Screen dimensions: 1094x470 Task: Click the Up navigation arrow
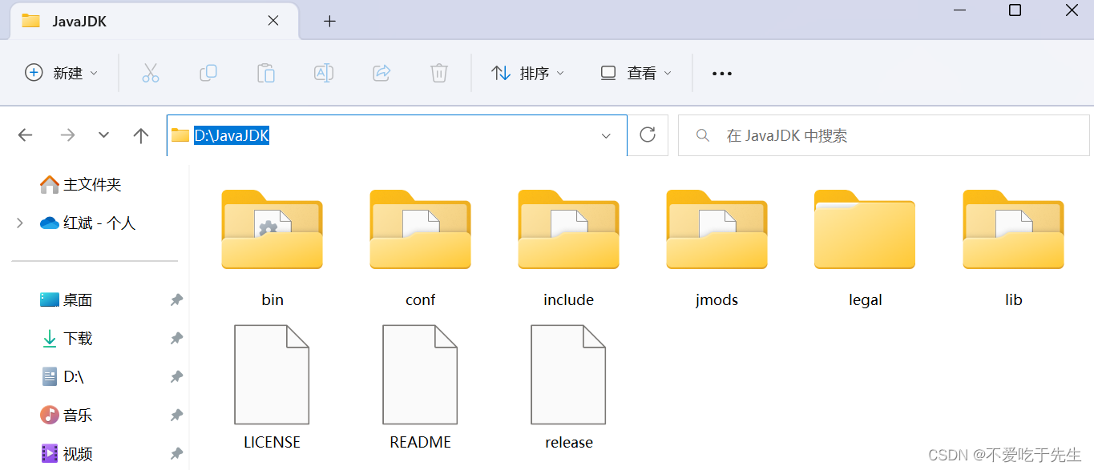click(x=140, y=135)
